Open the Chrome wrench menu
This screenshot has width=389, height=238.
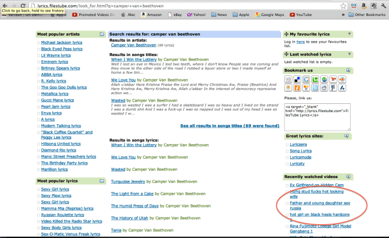pos(383,6)
